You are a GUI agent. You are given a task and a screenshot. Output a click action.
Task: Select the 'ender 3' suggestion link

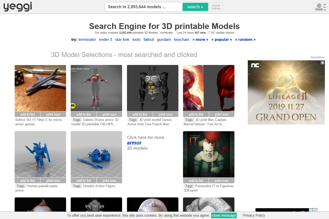click(x=105, y=40)
